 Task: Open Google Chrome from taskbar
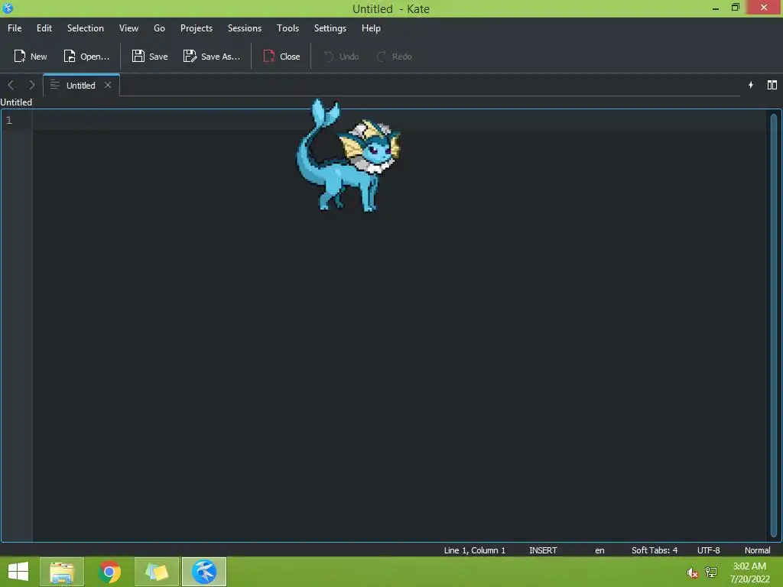[109, 572]
